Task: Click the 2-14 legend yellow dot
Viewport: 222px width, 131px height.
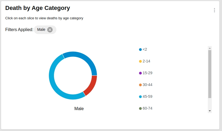Action: pos(140,61)
